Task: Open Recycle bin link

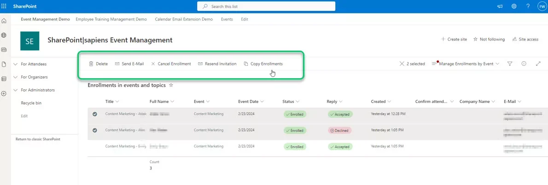Action: pos(31,103)
